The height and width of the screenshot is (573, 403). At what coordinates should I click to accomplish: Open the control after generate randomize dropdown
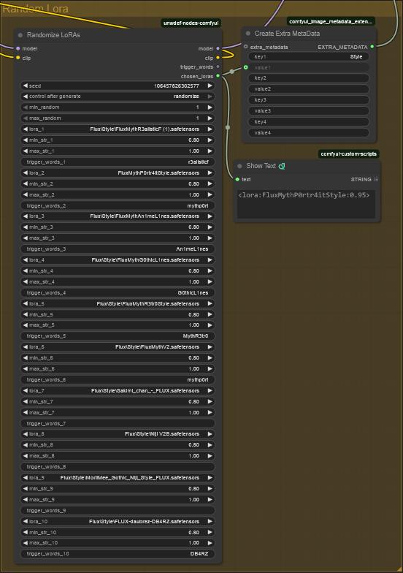[x=117, y=96]
